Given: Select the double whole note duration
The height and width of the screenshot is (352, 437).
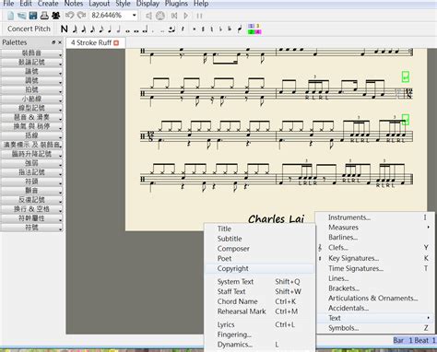Looking at the screenshot, I should pos(136,30).
